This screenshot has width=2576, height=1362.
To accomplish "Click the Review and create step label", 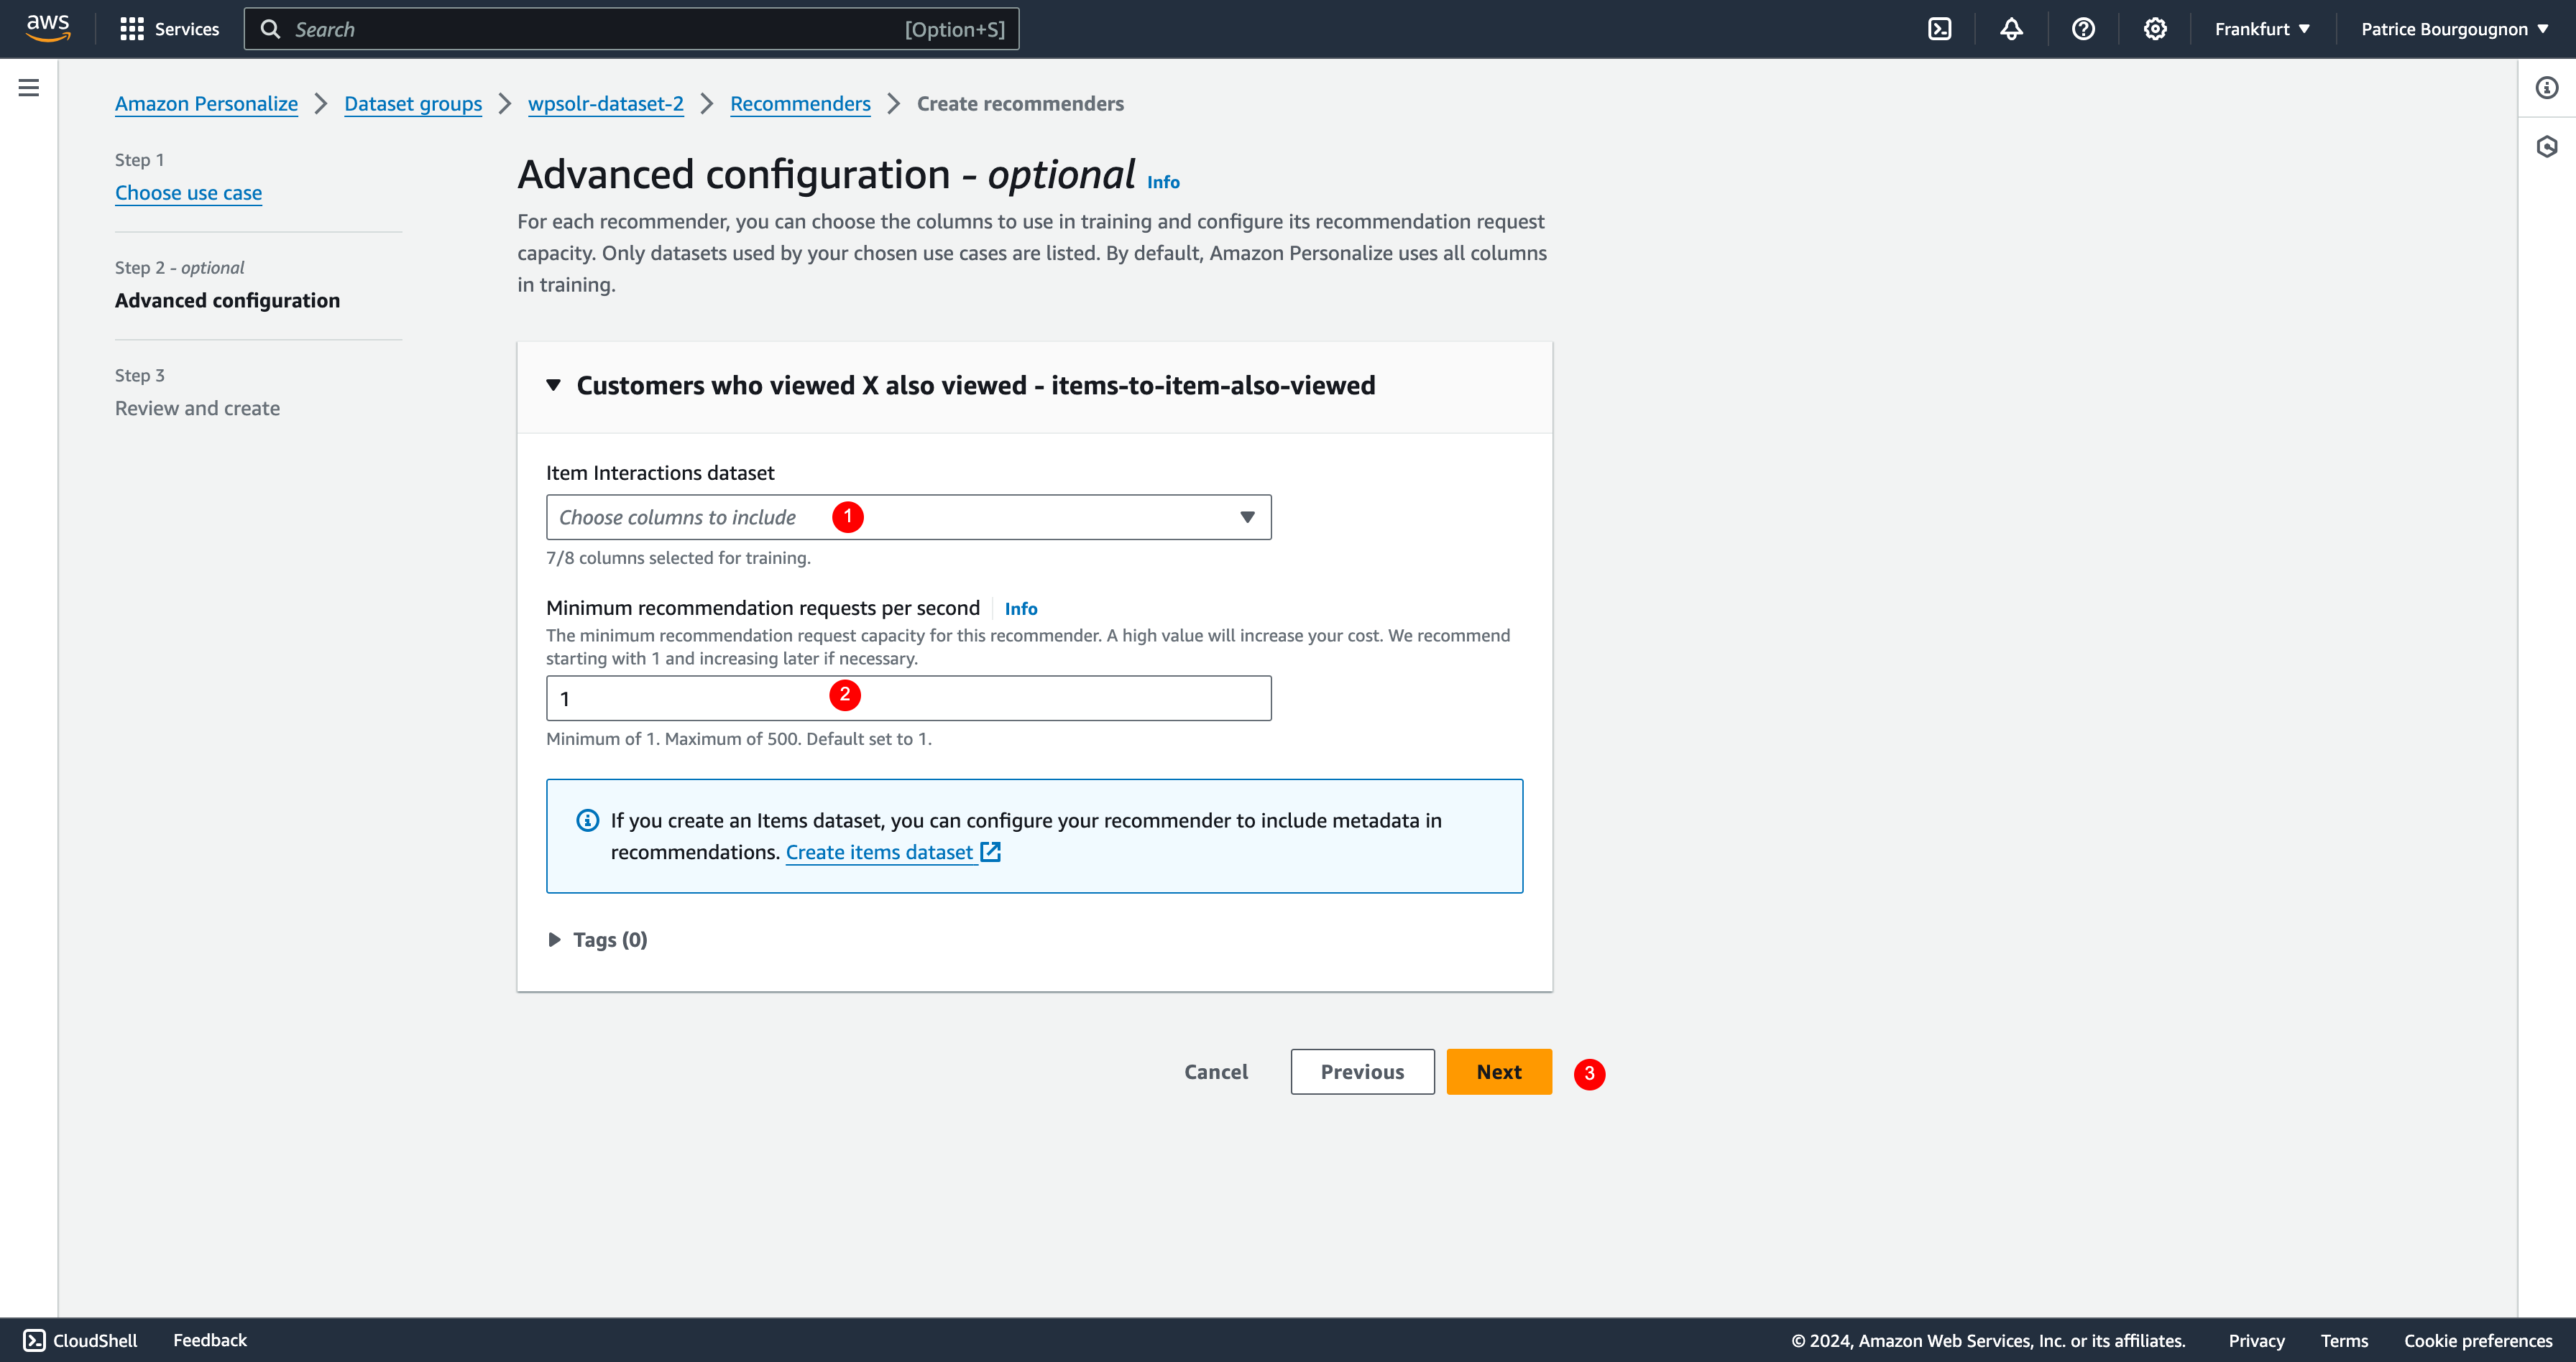I will tap(197, 409).
